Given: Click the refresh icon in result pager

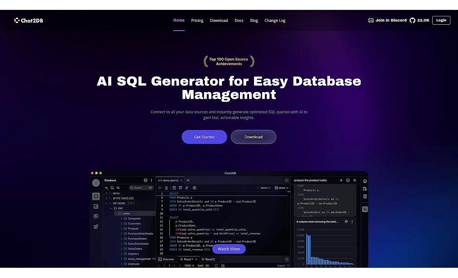Looking at the screenshot, I should [x=216, y=265].
